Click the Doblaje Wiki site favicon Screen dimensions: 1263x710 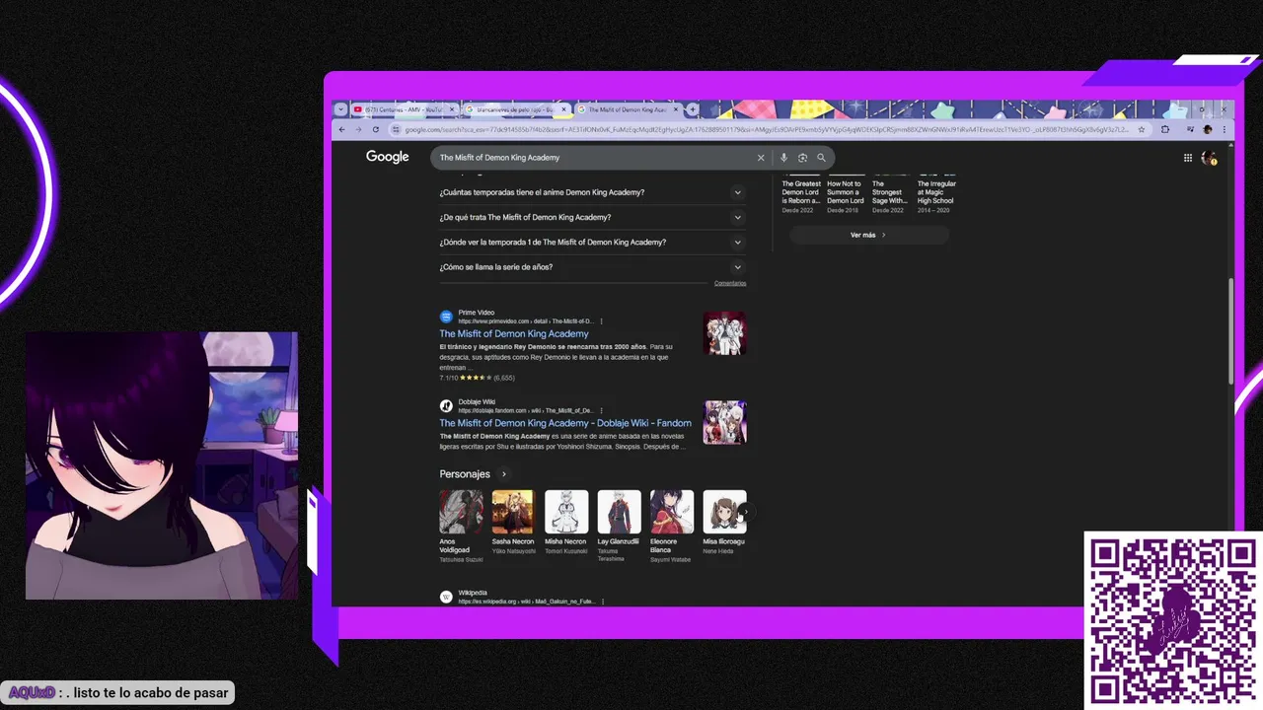[x=446, y=406]
